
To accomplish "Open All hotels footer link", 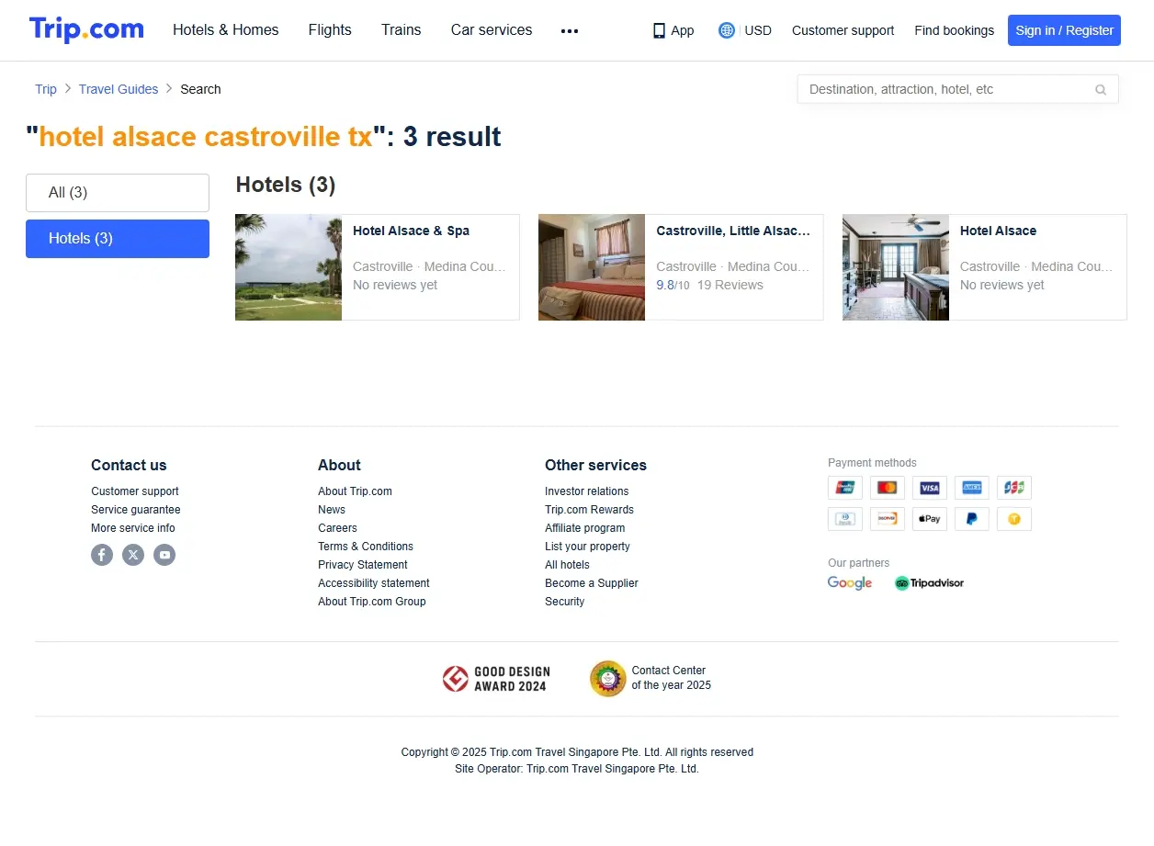I will [x=567, y=565].
